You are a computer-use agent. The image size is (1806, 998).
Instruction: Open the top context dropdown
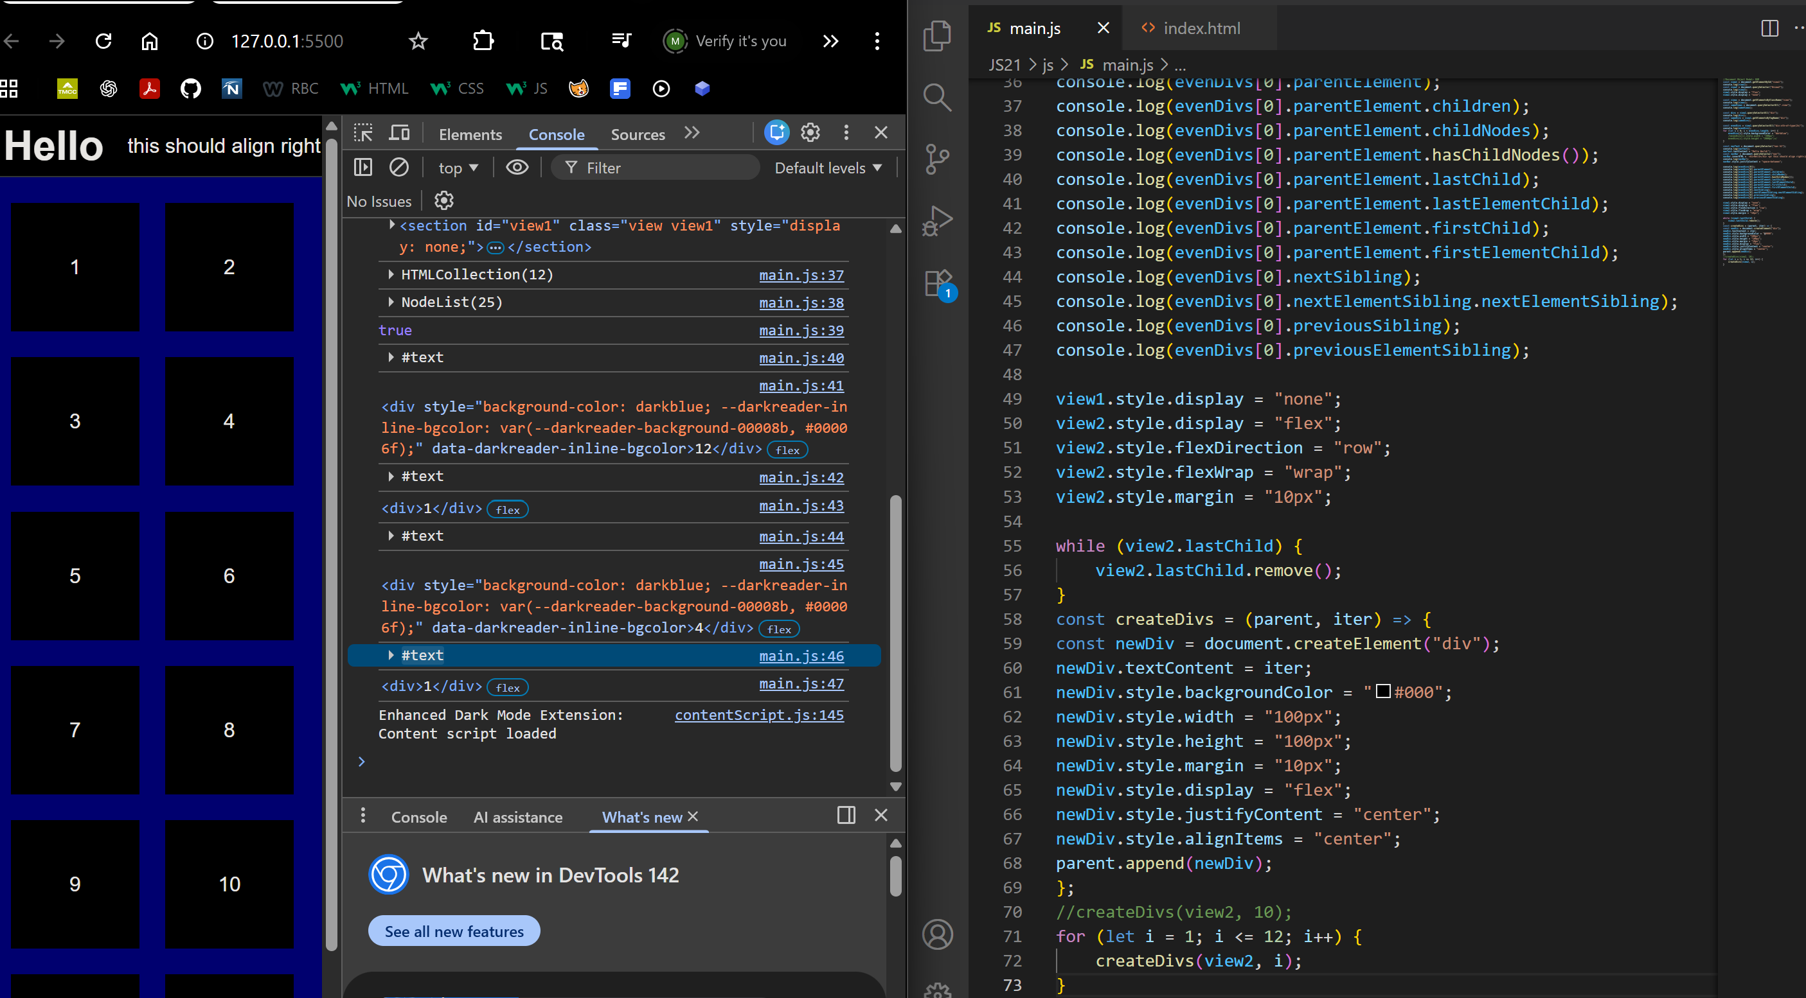(458, 168)
